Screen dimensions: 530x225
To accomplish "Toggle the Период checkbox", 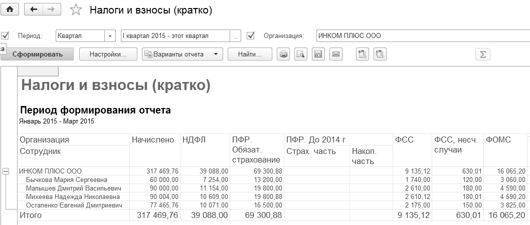I will pos(5,35).
